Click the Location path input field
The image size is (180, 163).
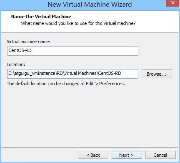pos(72,74)
